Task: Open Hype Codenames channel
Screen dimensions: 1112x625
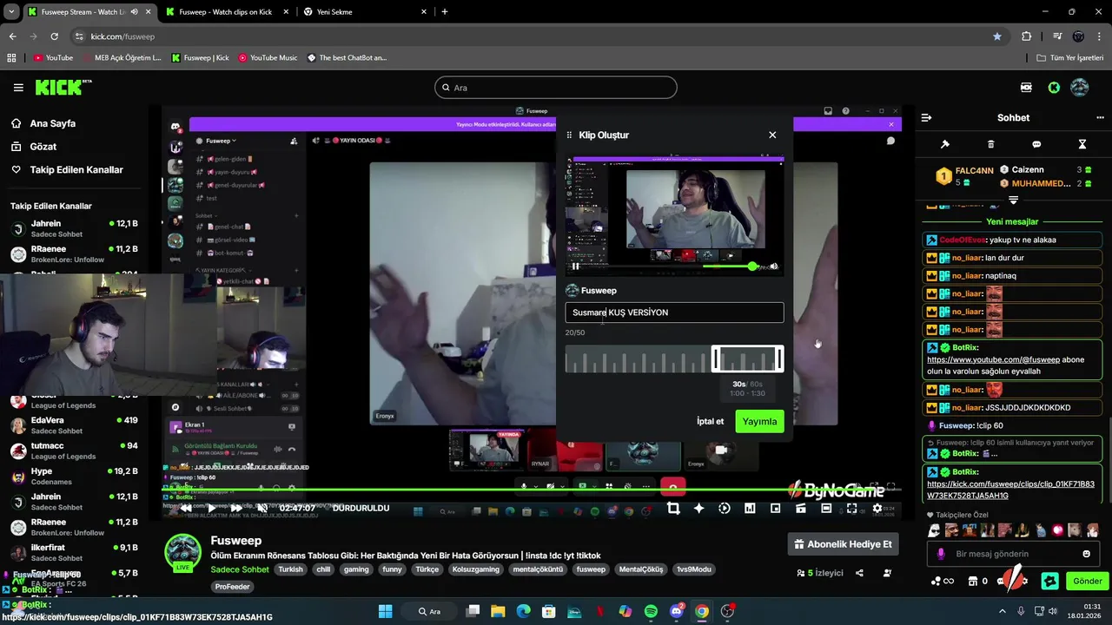Action: [x=74, y=476]
